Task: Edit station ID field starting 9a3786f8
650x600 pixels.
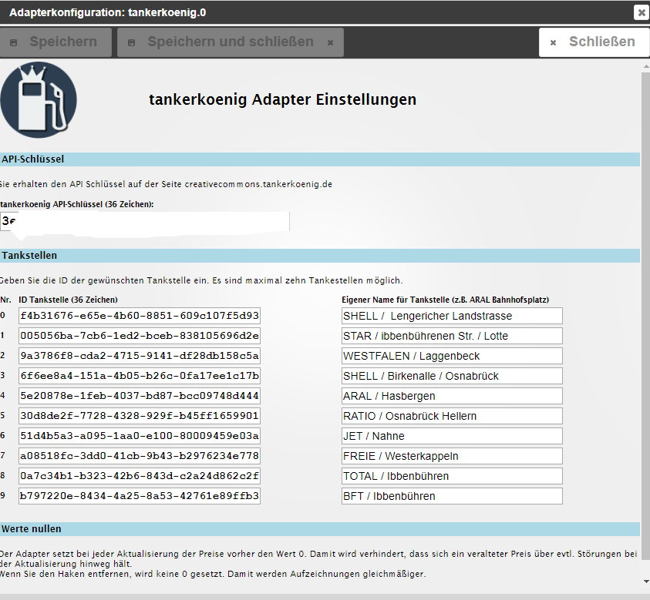Action: [x=140, y=356]
